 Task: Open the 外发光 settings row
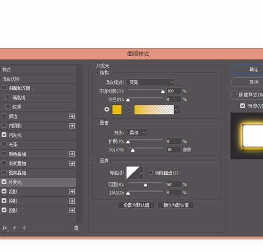tap(38, 182)
